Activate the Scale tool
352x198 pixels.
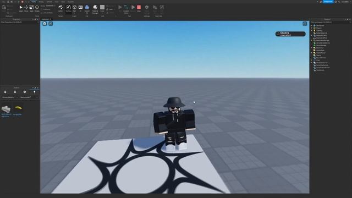[31, 8]
